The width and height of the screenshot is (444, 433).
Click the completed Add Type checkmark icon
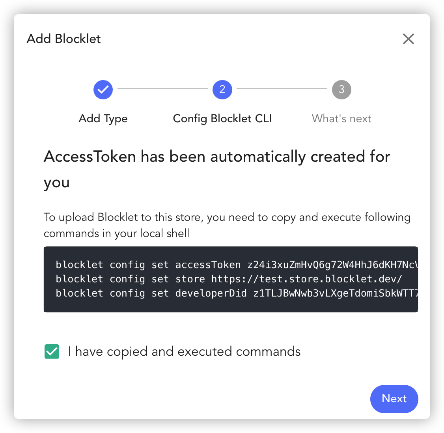tap(103, 90)
